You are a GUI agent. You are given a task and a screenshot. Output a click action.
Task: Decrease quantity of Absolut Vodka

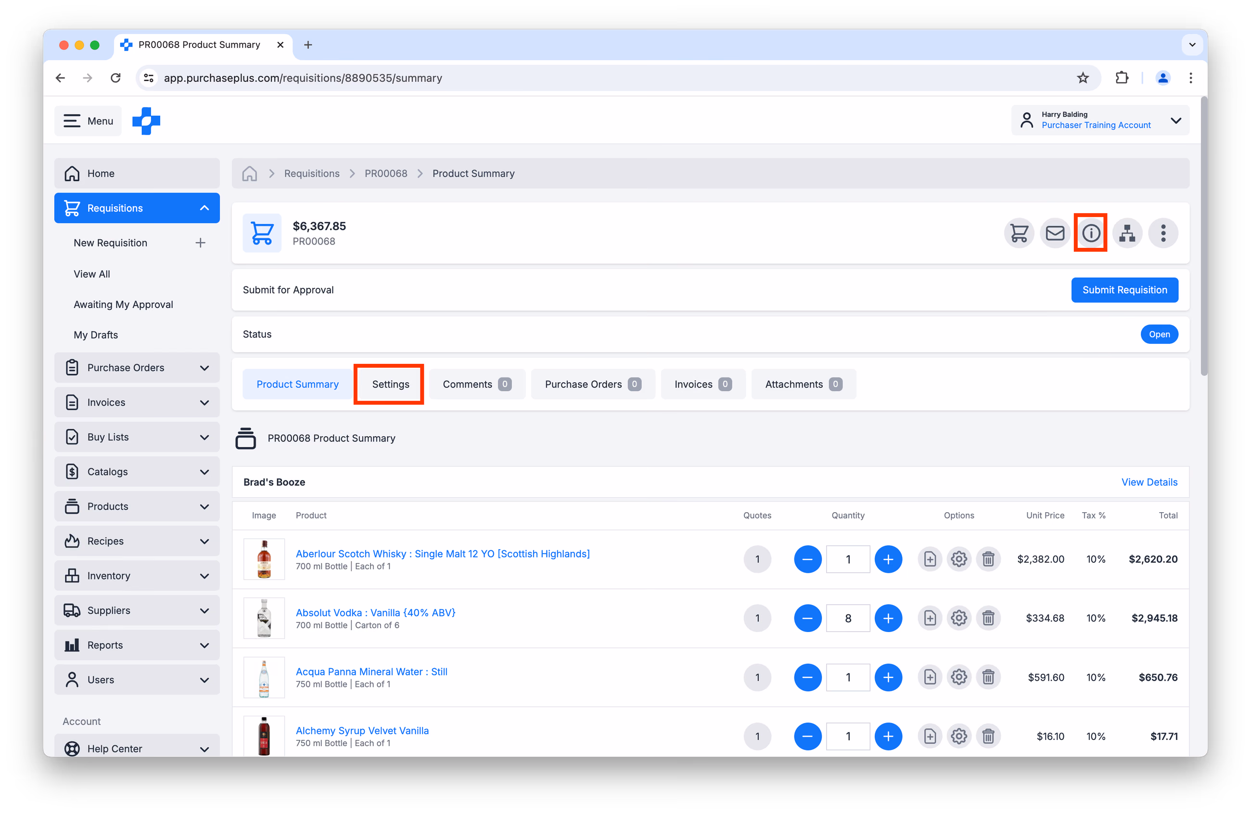[x=807, y=618]
